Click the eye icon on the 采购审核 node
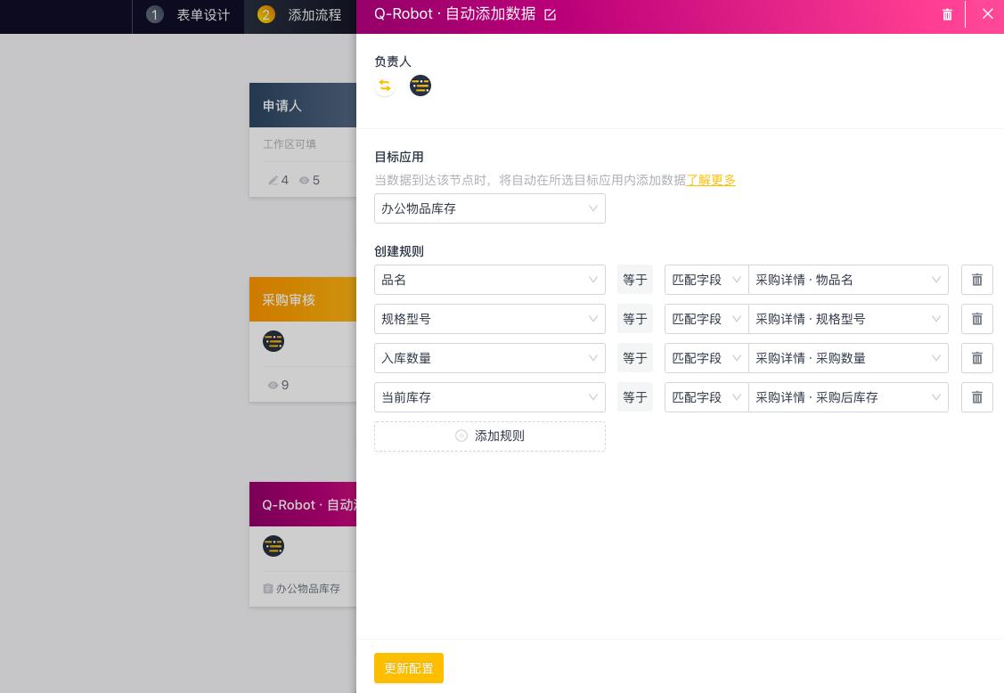Screen dimensions: 1004x693 [273, 385]
